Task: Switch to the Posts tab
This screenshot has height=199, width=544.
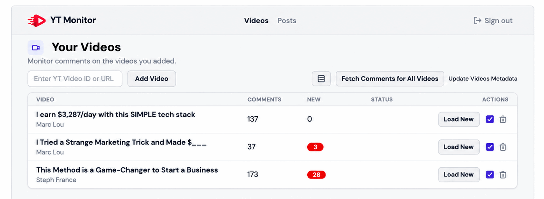Action: [x=287, y=21]
